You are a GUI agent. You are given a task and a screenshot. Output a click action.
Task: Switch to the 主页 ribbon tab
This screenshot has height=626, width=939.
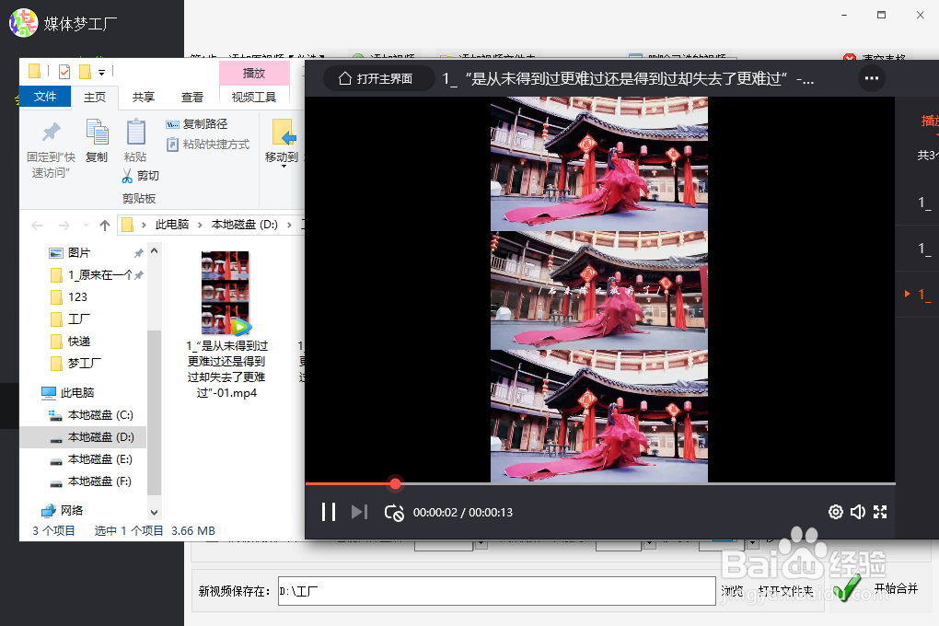94,97
